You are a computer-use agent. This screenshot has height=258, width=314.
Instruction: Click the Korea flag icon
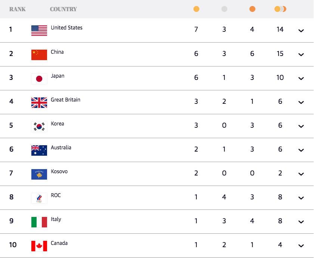39,126
